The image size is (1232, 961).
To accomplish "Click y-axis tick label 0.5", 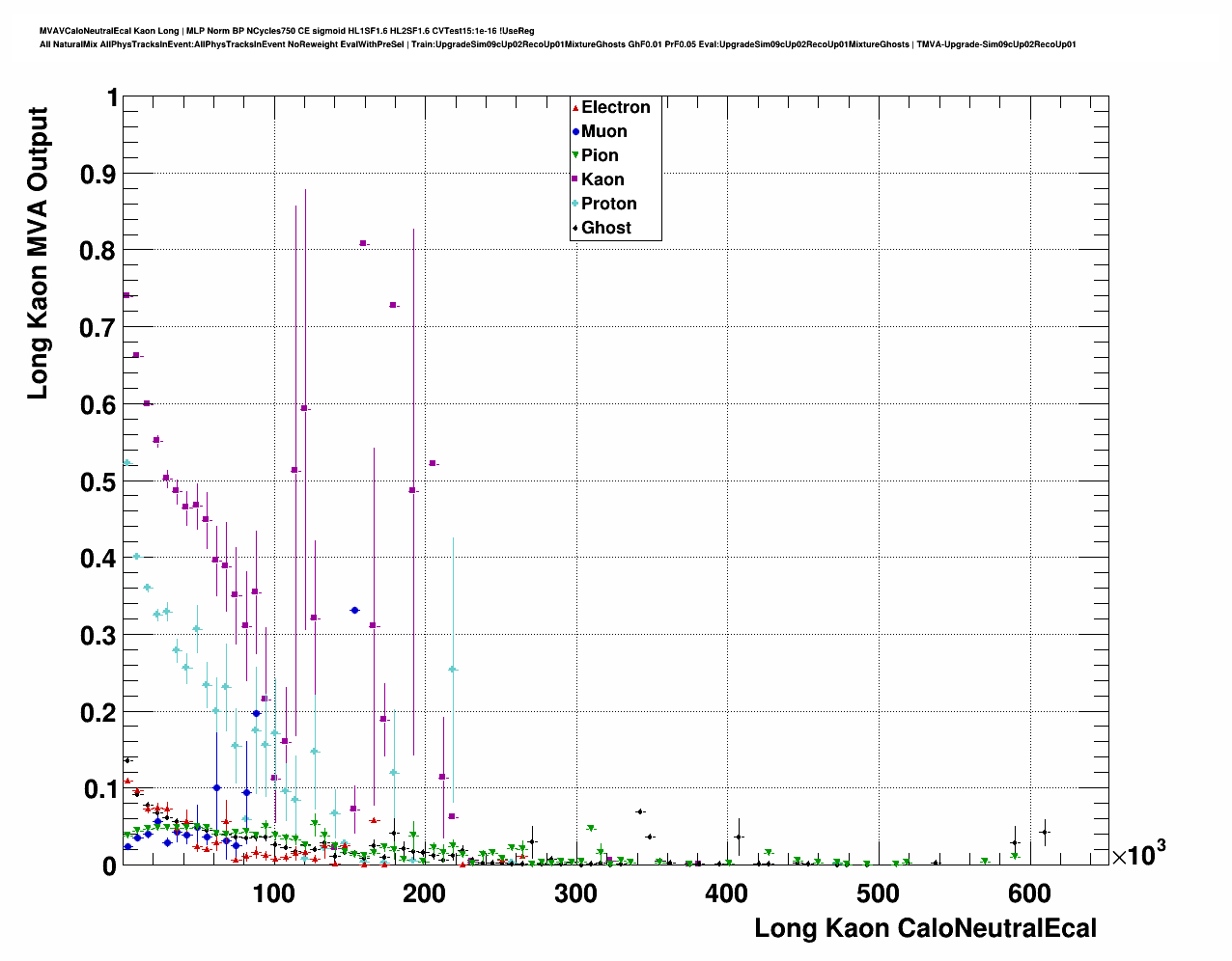I will click(x=99, y=481).
